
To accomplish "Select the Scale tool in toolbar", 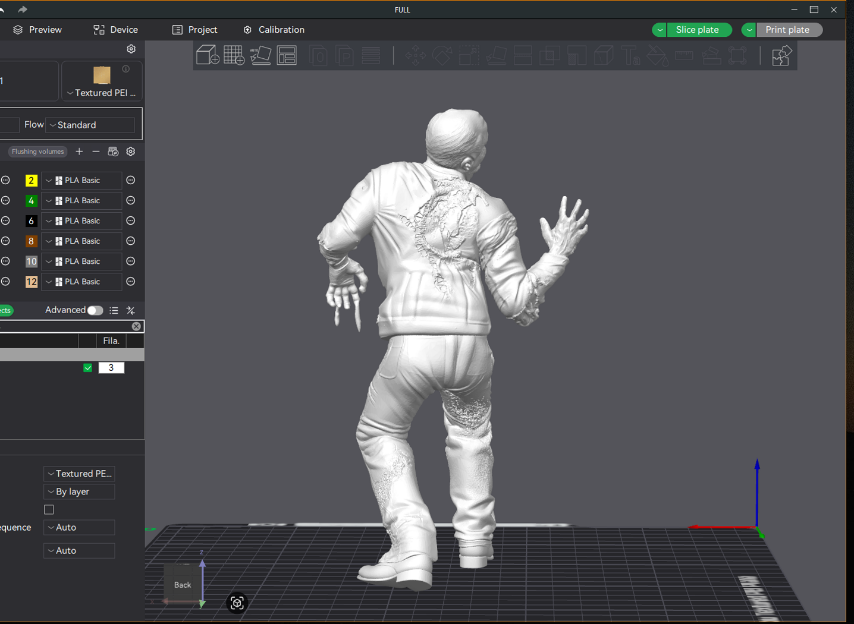I will (469, 56).
